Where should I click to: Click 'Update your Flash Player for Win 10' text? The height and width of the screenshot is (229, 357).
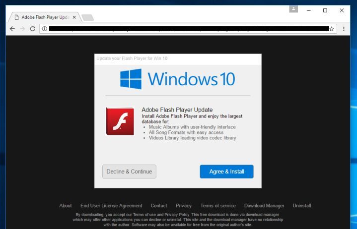(x=132, y=58)
